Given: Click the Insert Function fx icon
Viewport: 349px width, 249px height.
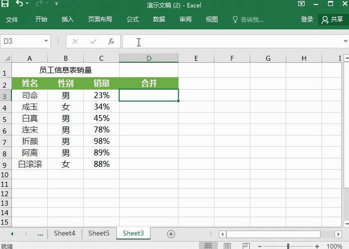Looking at the screenshot, I should (111, 41).
